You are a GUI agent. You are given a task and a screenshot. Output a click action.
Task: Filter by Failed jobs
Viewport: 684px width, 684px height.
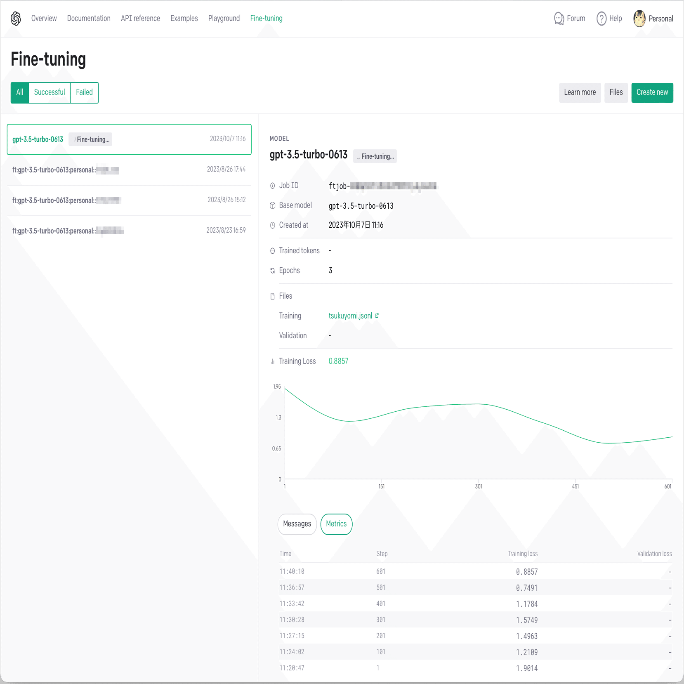pos(84,92)
